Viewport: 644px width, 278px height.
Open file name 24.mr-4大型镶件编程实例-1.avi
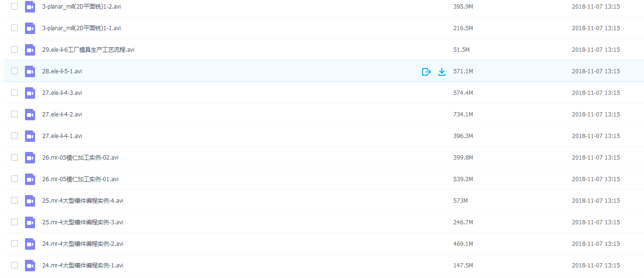[x=83, y=266]
